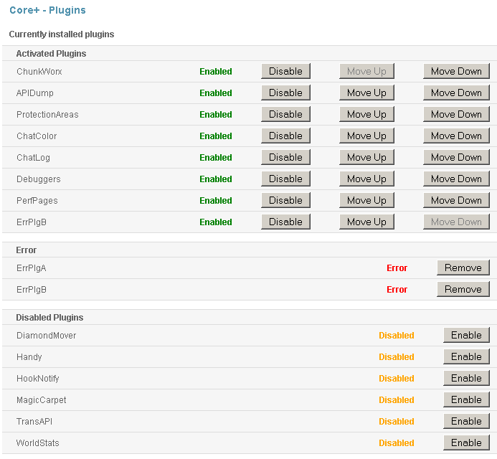497x459 pixels.
Task: Disable the PerfPages plugin
Action: [285, 200]
